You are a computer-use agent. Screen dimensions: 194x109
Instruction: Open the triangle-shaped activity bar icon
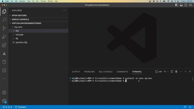tap(4, 54)
